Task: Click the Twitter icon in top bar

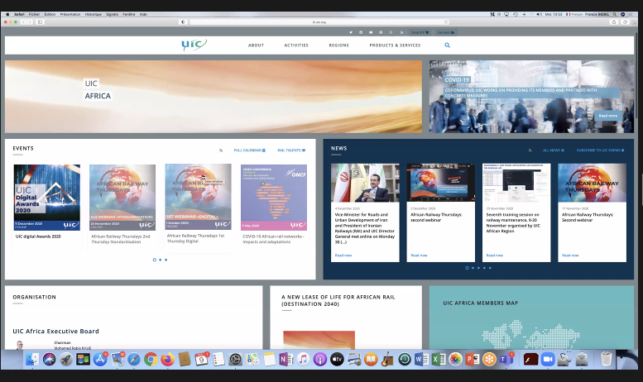Action: 350,32
